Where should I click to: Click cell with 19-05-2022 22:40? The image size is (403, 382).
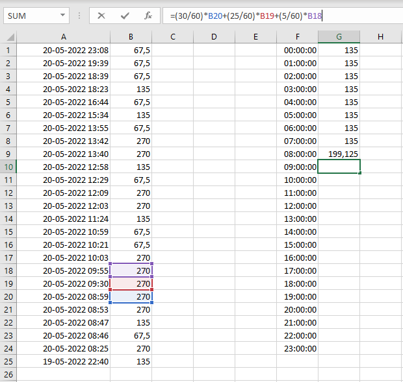[x=64, y=361]
